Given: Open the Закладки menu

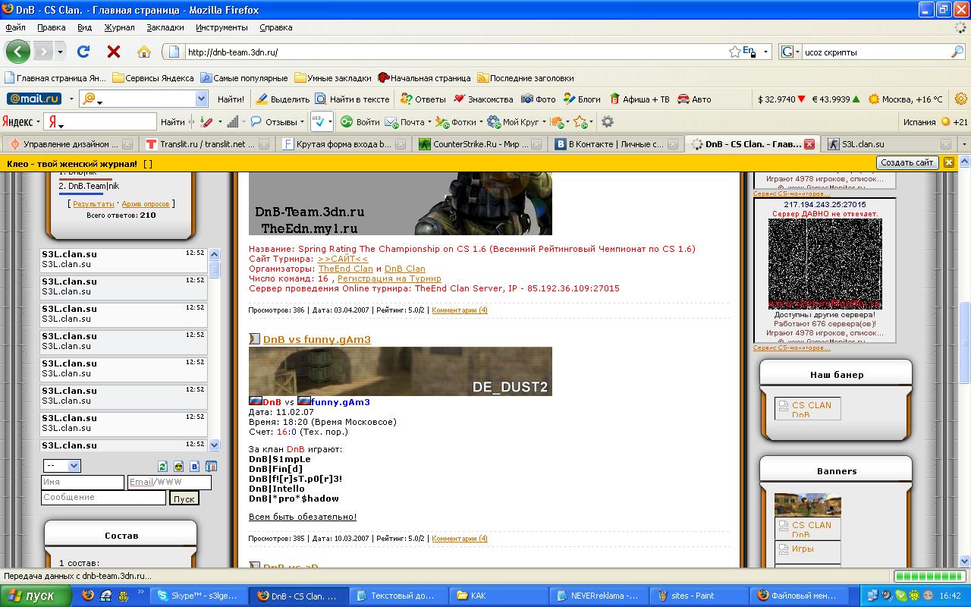Looking at the screenshot, I should click(x=165, y=27).
